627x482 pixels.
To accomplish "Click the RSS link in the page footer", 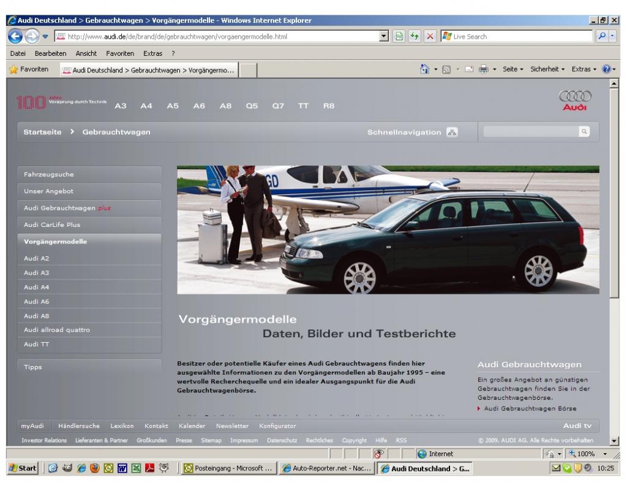I will 401,440.
